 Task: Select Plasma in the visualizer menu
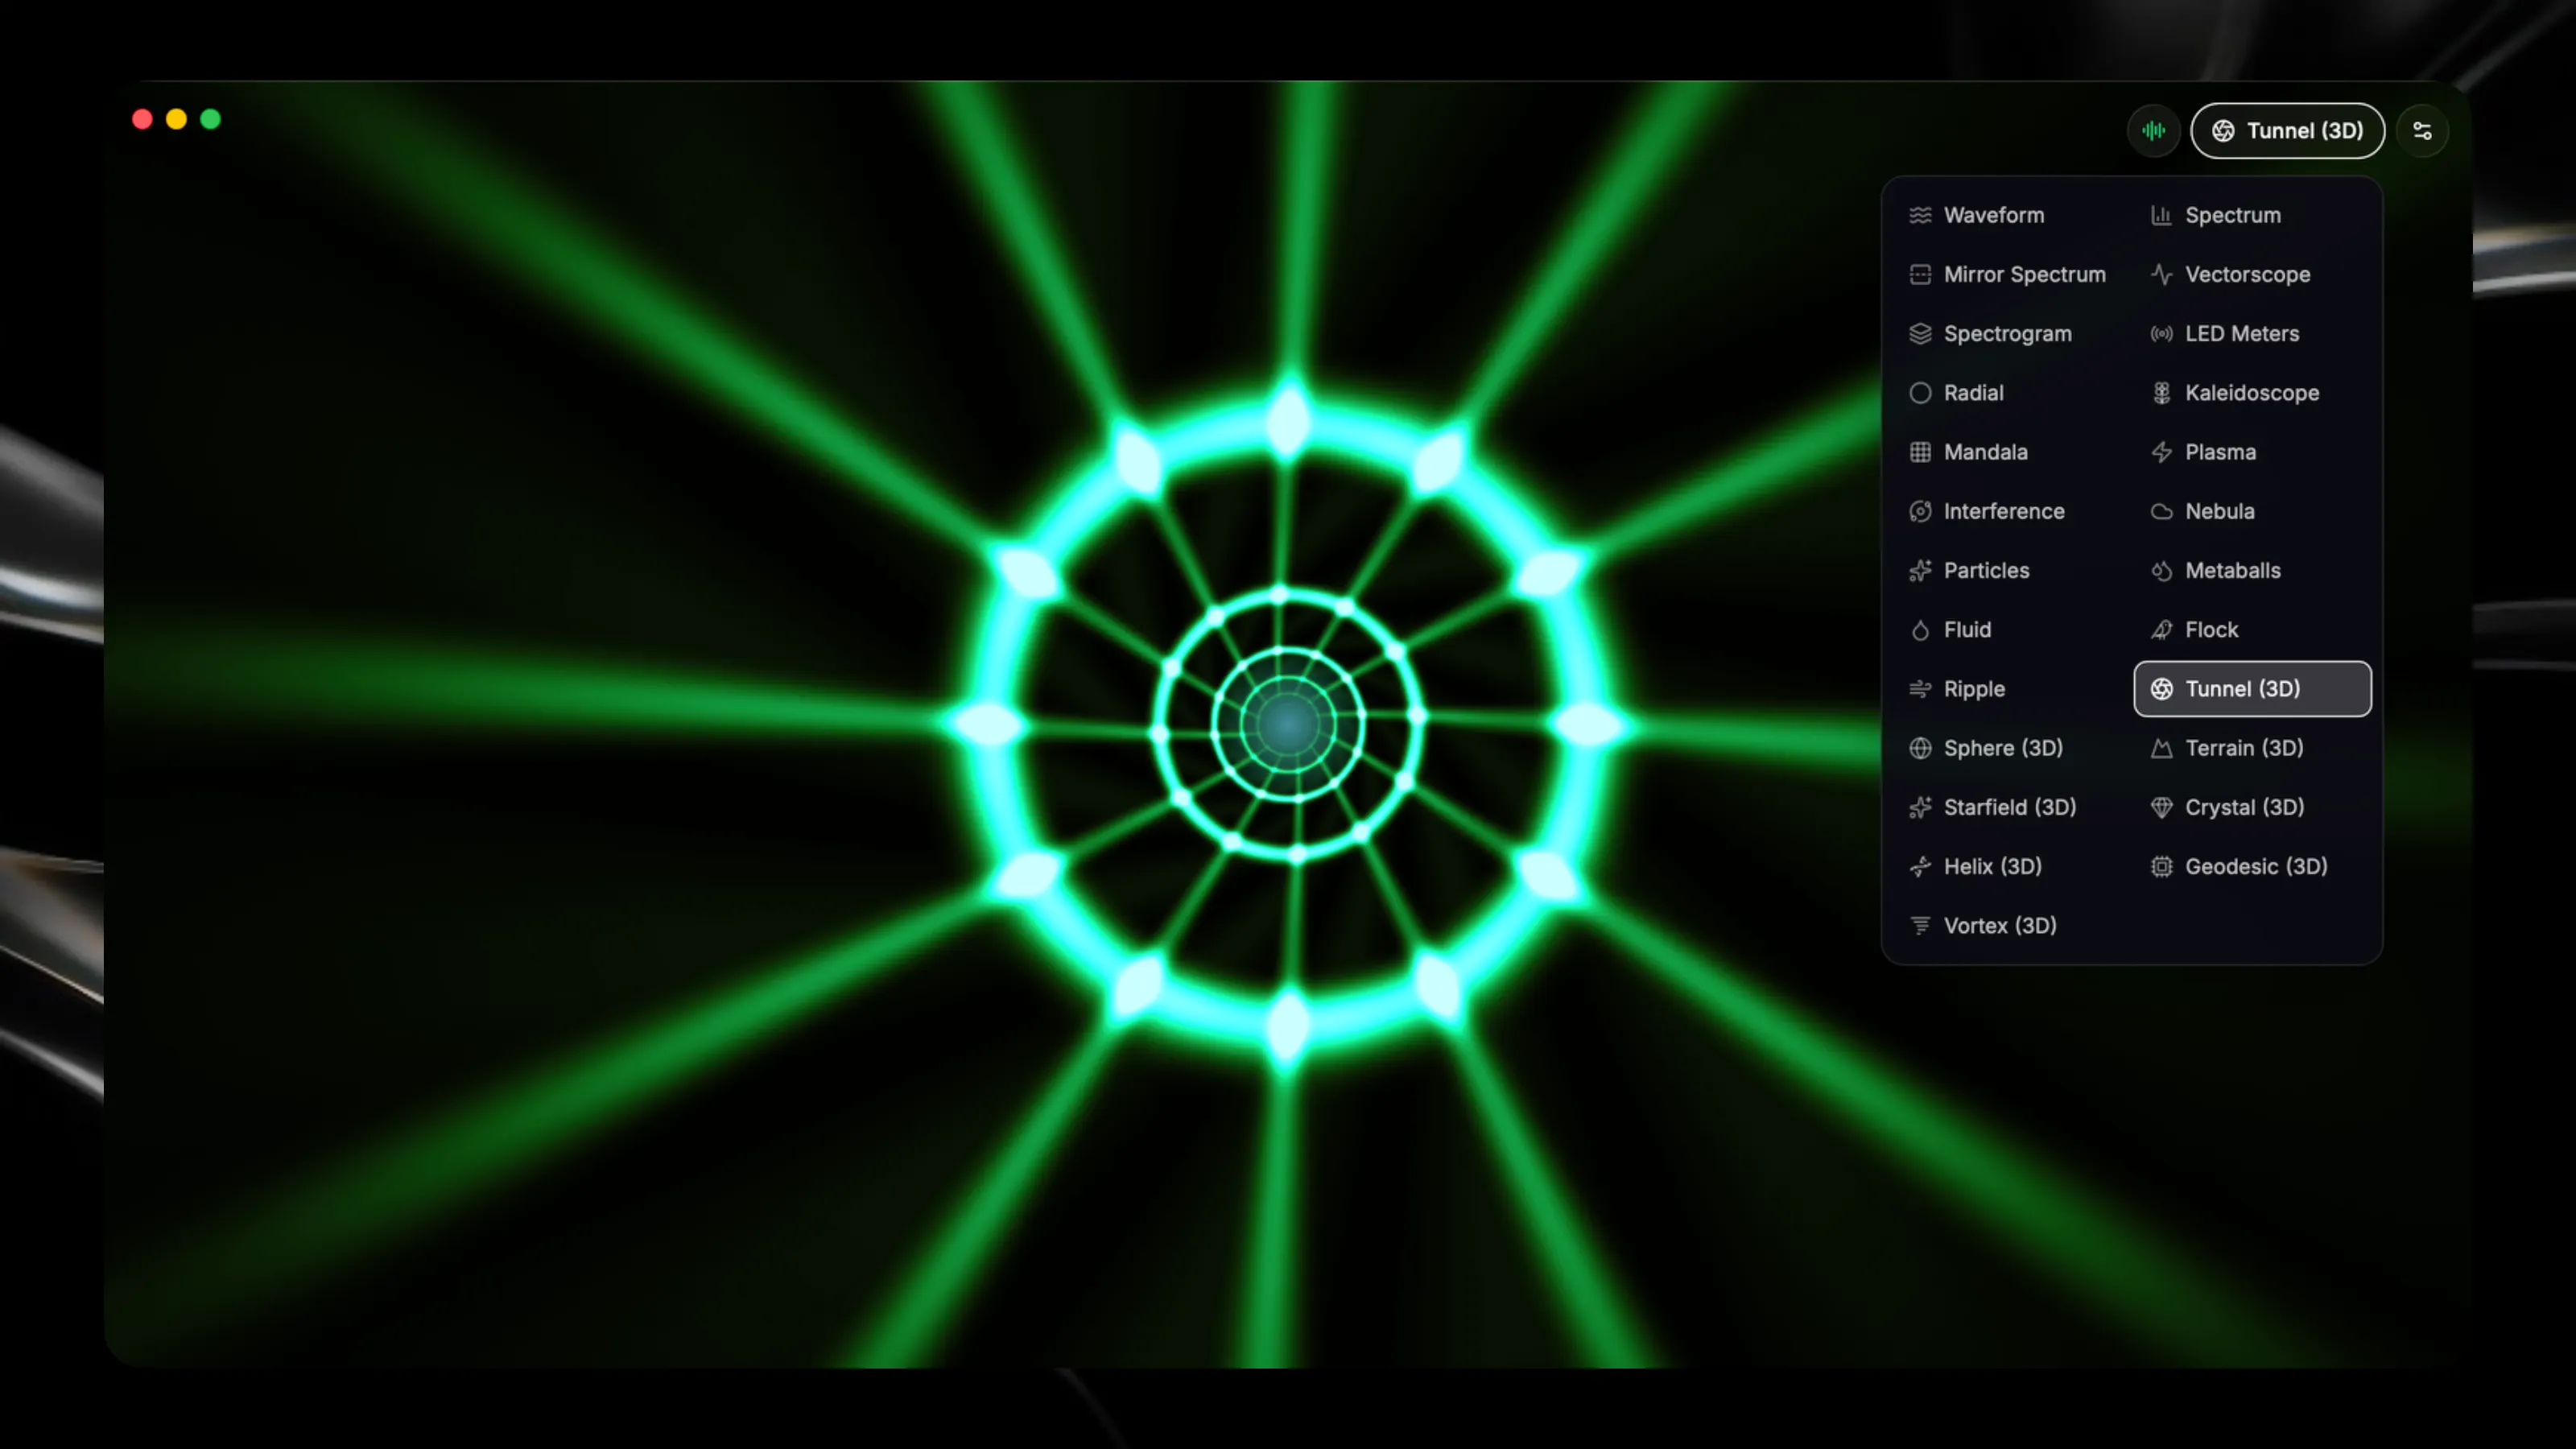click(2252, 452)
